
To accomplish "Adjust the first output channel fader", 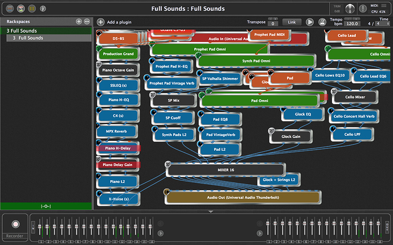I will click(x=268, y=223).
